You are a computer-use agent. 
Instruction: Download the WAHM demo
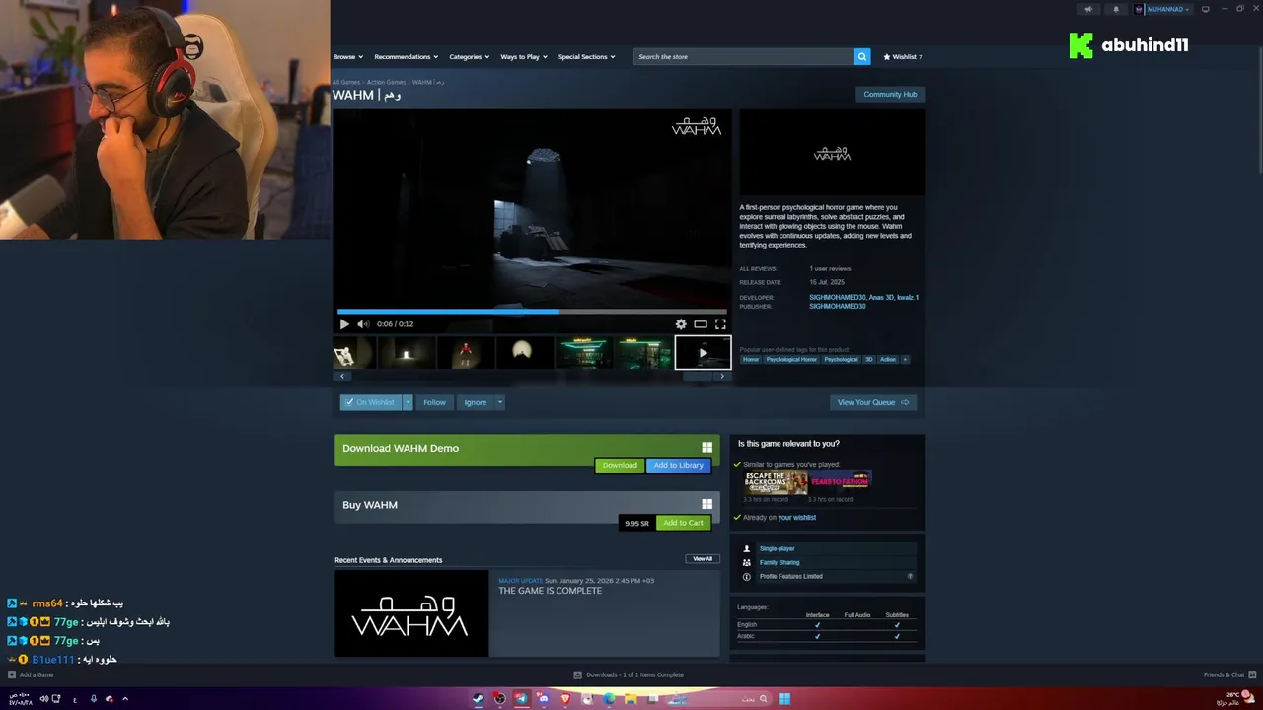[x=620, y=465]
